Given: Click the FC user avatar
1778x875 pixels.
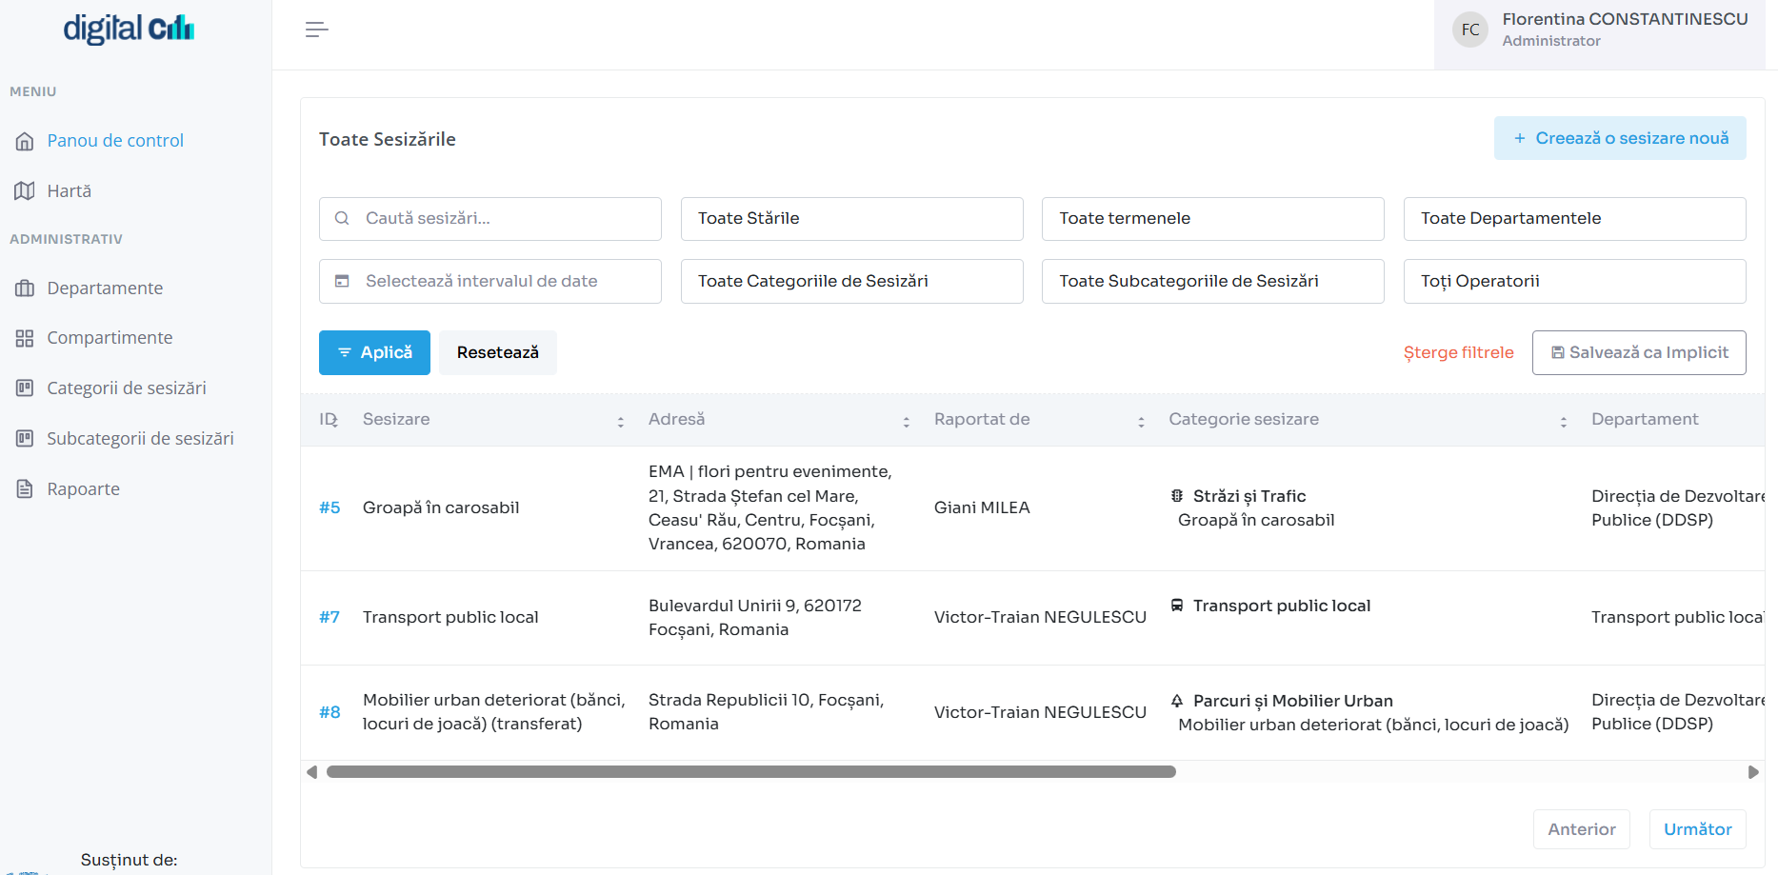Looking at the screenshot, I should (1469, 30).
